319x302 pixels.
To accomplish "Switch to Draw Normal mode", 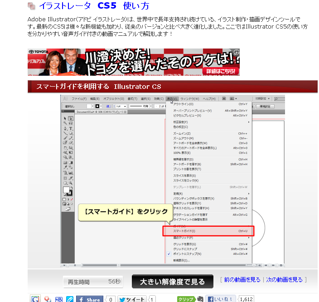I will click(x=64, y=204).
